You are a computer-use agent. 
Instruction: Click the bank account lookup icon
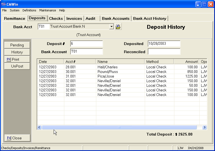coord(118,27)
